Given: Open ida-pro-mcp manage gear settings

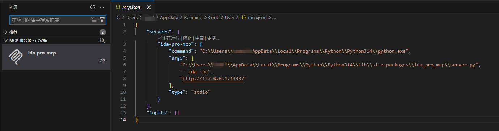Looking at the screenshot, I should click(x=102, y=61).
